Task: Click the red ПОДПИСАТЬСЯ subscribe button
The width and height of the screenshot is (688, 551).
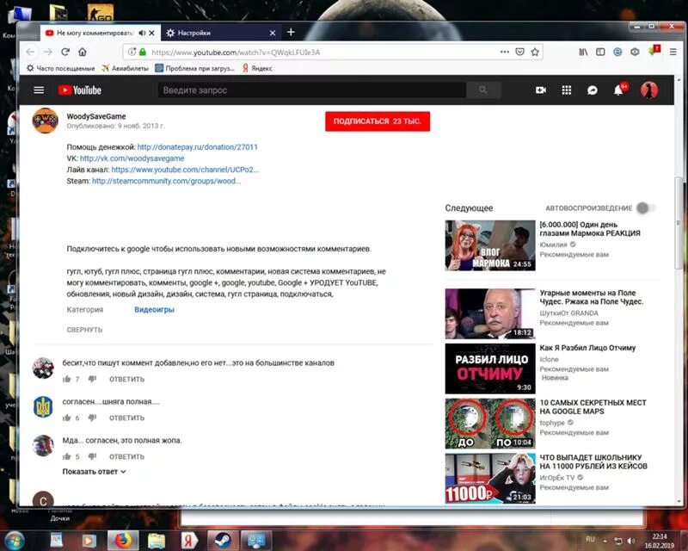Action: pyautogui.click(x=378, y=121)
